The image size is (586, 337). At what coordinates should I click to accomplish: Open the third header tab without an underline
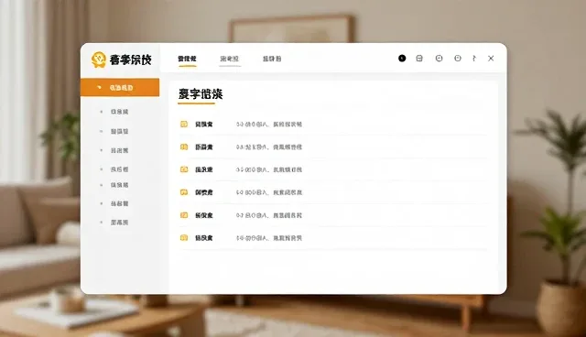coord(272,59)
